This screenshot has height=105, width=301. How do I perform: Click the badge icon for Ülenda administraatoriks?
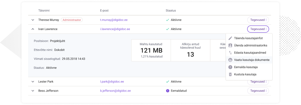pos(230,46)
